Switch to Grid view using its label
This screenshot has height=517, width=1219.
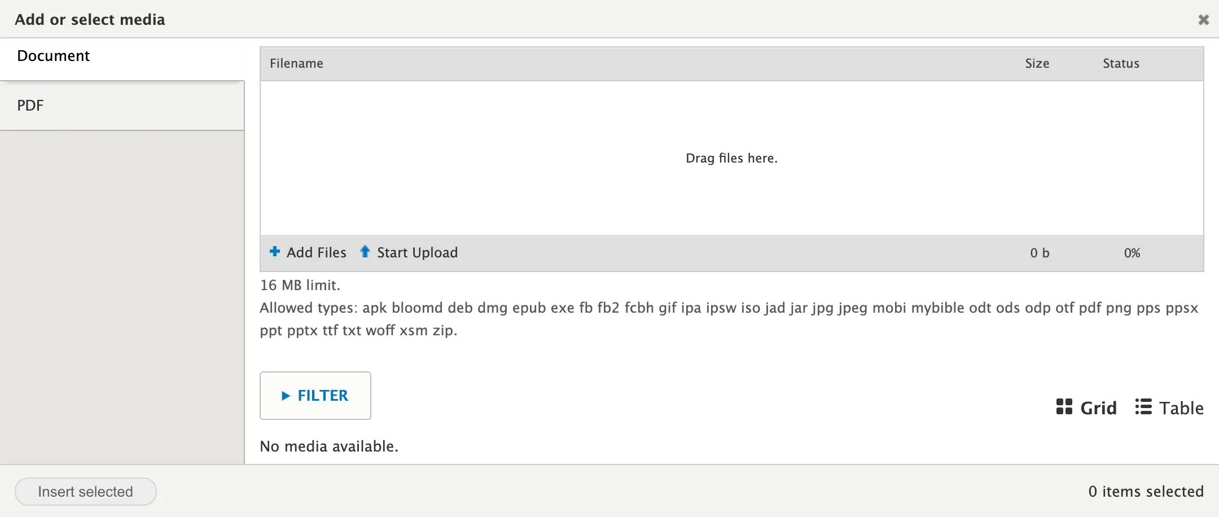click(x=1098, y=408)
